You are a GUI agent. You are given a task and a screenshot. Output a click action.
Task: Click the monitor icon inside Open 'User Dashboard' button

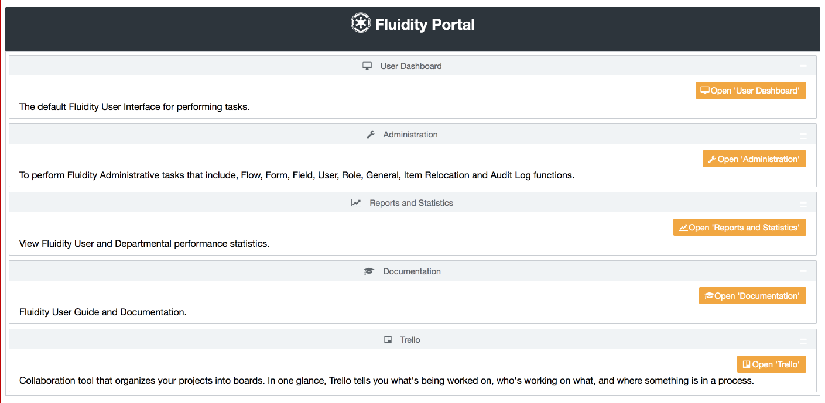click(705, 90)
